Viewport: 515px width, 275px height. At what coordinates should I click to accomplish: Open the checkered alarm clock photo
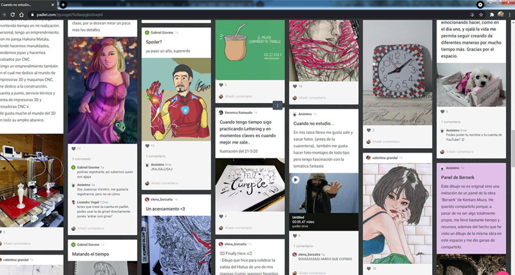[397, 73]
